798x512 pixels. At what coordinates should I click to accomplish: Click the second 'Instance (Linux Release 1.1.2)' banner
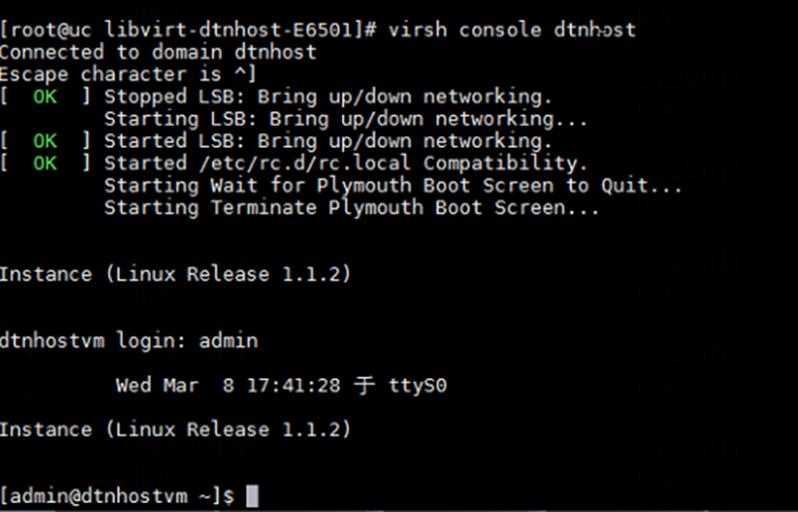(x=175, y=430)
